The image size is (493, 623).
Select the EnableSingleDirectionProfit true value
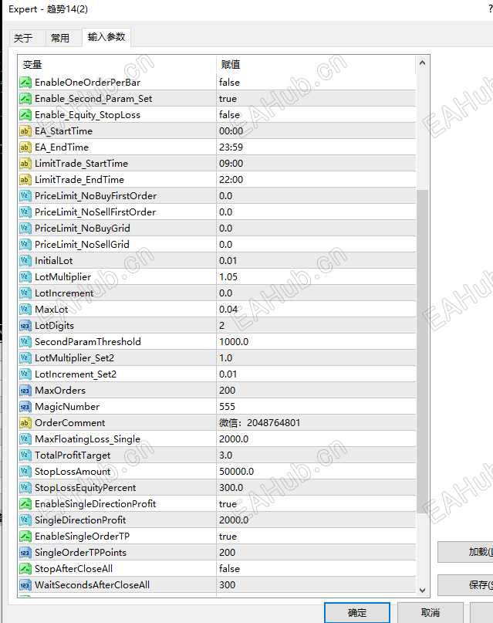[x=228, y=504]
